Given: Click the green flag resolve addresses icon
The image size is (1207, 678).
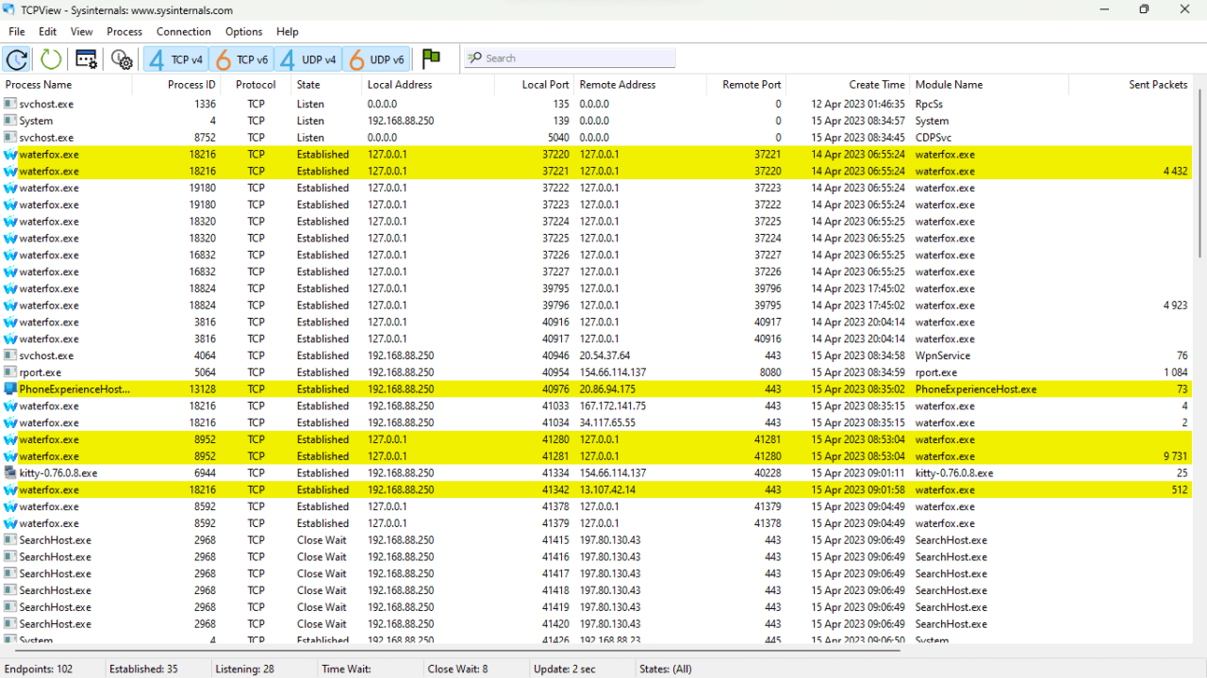Looking at the screenshot, I should pos(431,57).
